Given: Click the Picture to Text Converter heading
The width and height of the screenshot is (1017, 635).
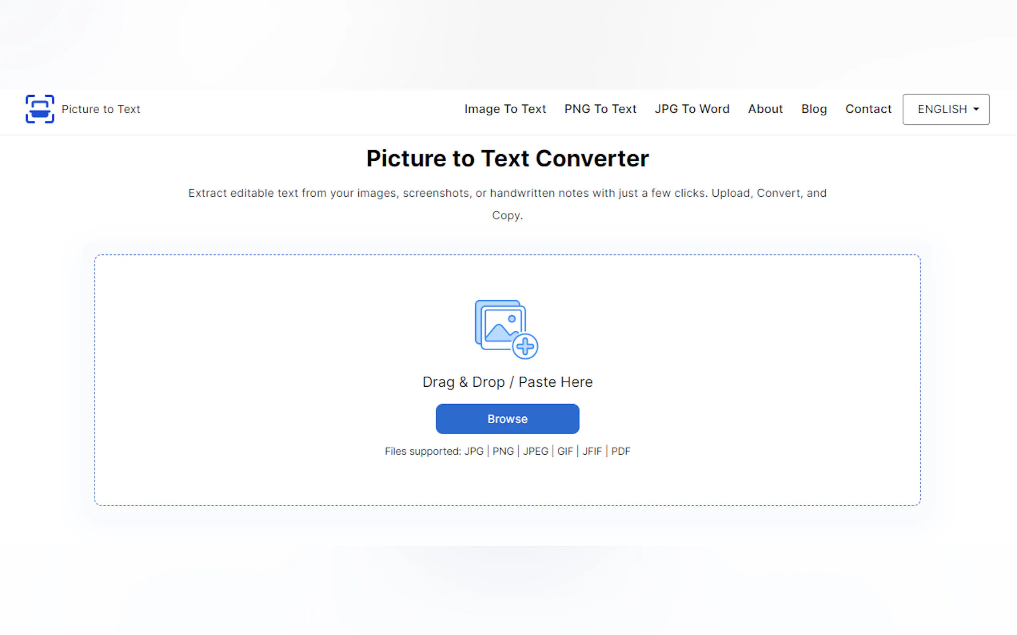Looking at the screenshot, I should tap(507, 159).
